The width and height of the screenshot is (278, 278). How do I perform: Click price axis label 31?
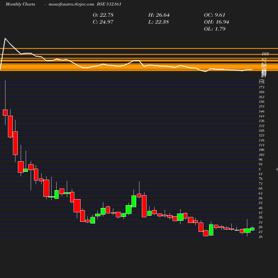pos(261,222)
